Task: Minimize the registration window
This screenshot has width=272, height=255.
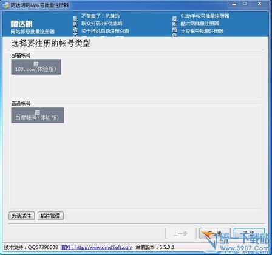Action: coord(234,4)
